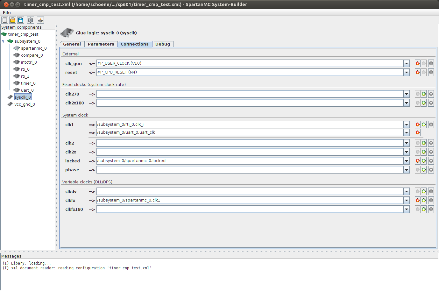Remove the spartanmc_0.locked connection

point(418,161)
